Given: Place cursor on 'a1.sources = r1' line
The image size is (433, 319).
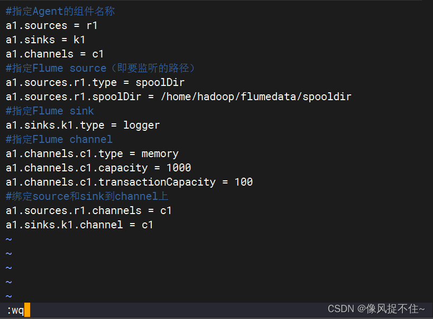Looking at the screenshot, I should click(x=51, y=26).
